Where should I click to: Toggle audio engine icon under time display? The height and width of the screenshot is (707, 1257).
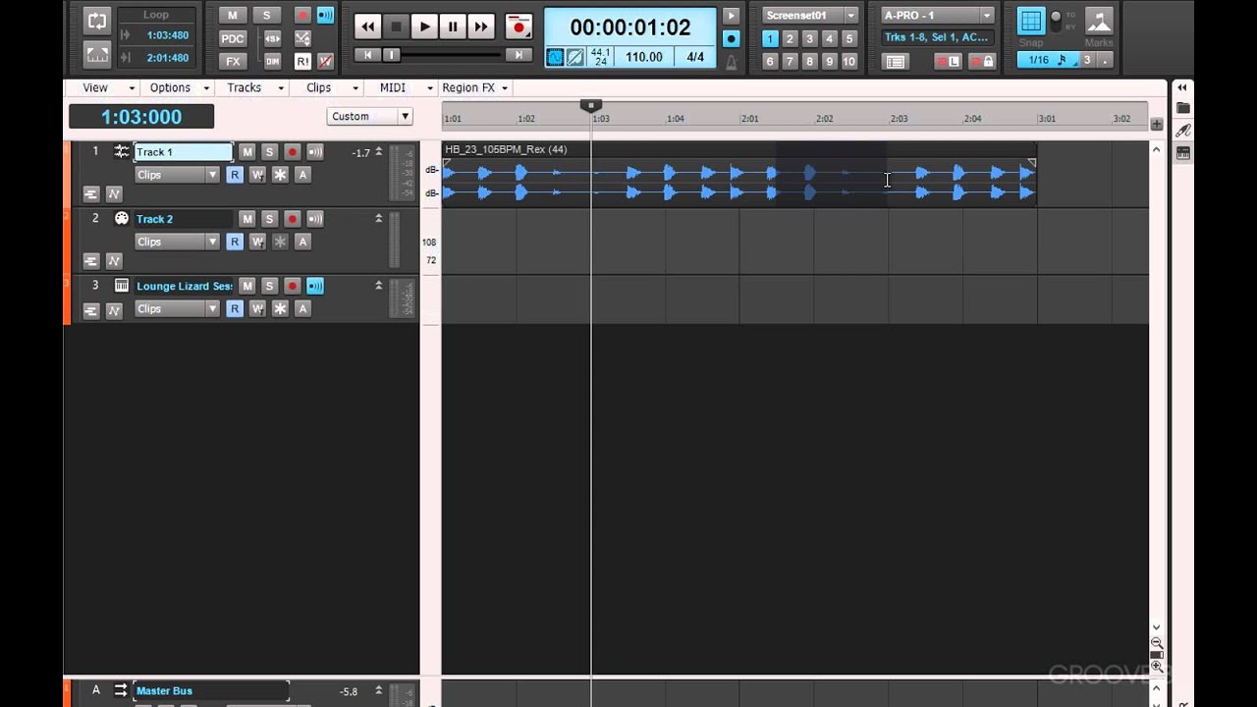point(555,57)
